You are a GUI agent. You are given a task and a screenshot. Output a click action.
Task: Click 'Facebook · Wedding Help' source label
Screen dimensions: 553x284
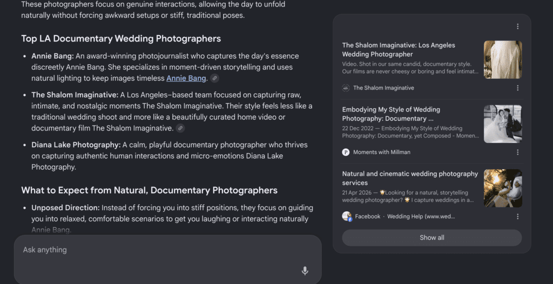tap(405, 217)
